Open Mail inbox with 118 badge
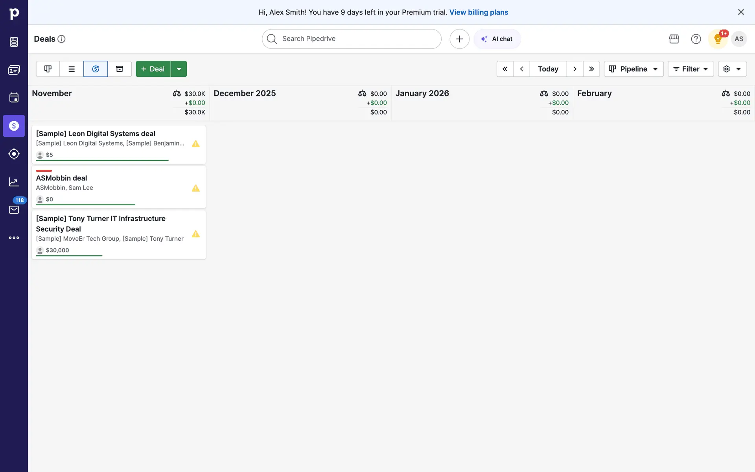 pyautogui.click(x=14, y=210)
